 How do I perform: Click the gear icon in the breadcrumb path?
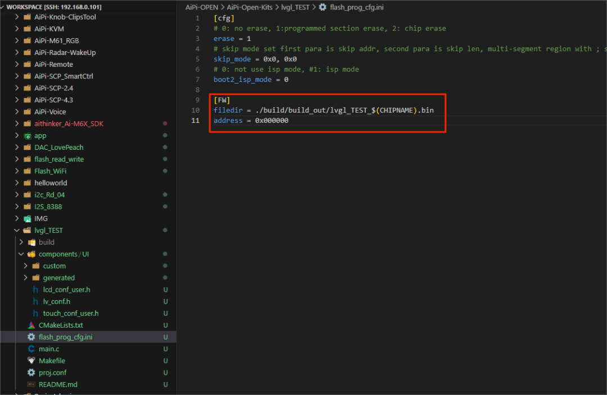pyautogui.click(x=323, y=7)
